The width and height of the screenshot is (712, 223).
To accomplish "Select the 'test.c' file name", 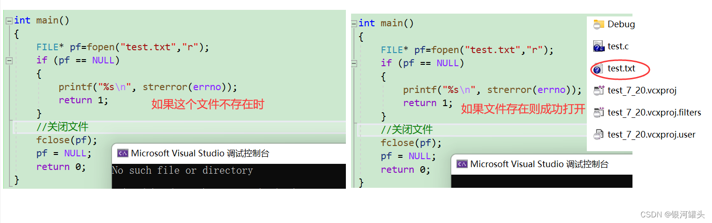I will [x=618, y=46].
